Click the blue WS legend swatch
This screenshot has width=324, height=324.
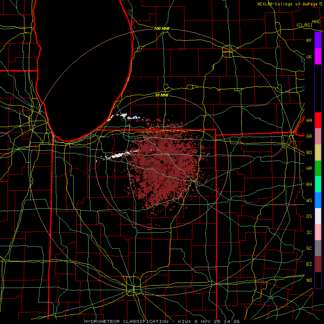tap(318, 200)
